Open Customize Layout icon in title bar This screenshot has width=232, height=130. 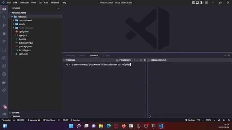coord(206,3)
